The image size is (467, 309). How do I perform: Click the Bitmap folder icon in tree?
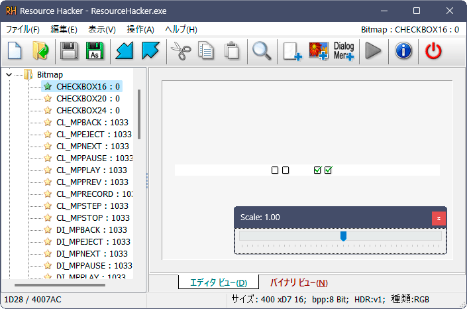(28, 74)
